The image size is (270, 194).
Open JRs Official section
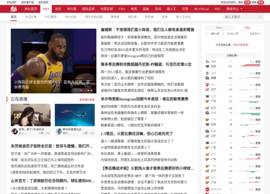point(201,9)
